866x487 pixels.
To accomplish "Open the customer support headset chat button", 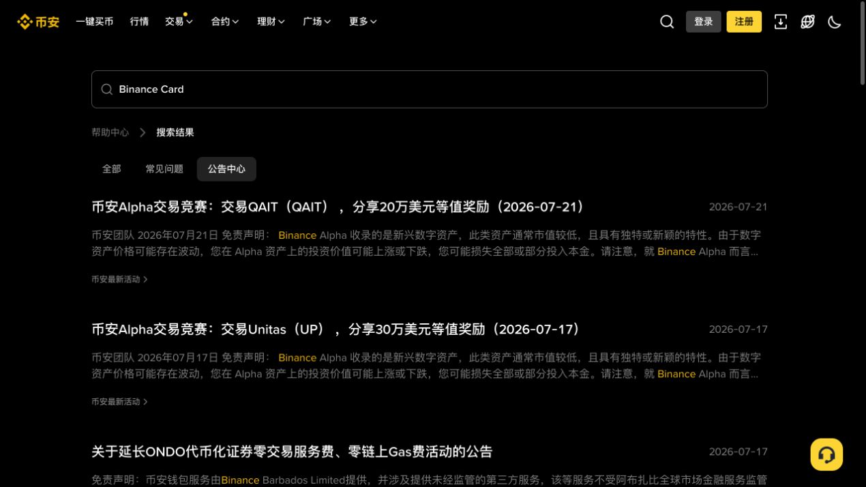I will pyautogui.click(x=826, y=454).
